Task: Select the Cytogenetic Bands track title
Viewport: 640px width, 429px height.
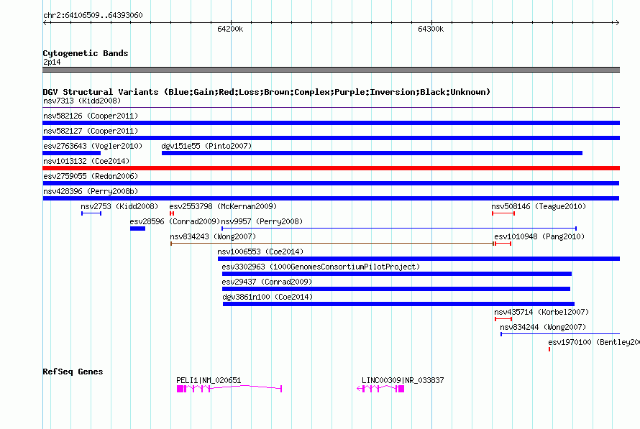Action: pyautogui.click(x=86, y=53)
